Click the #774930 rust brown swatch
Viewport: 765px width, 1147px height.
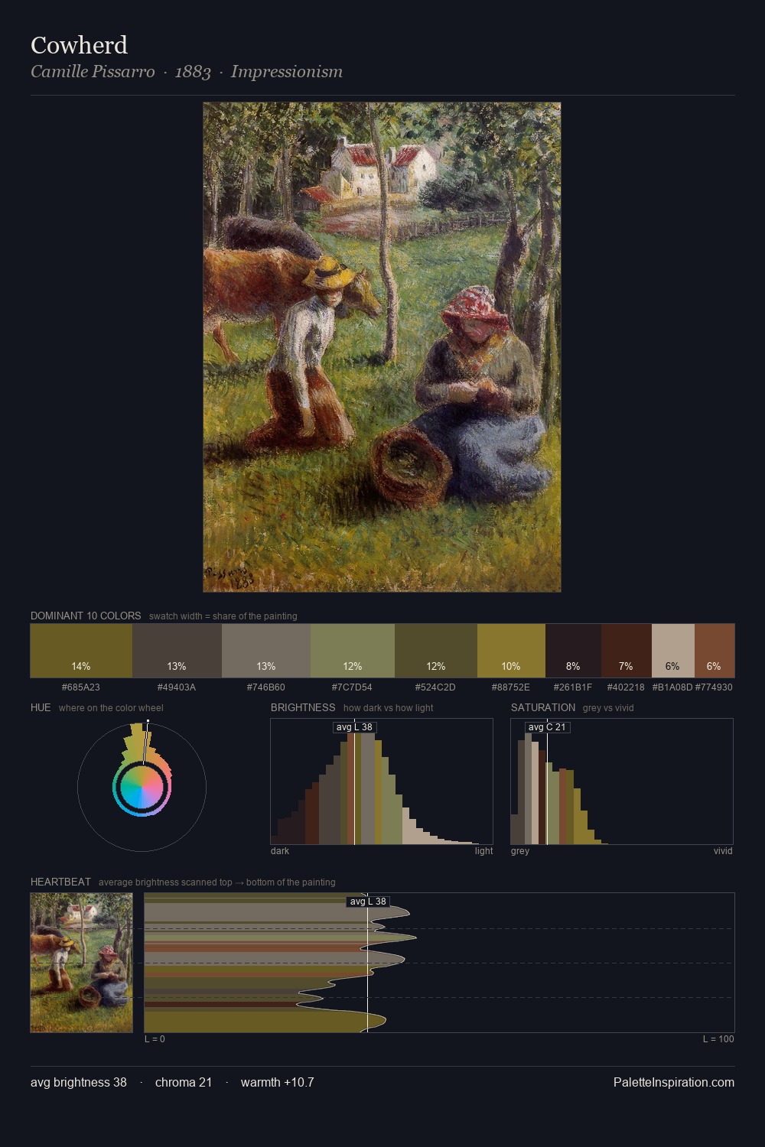coord(715,651)
